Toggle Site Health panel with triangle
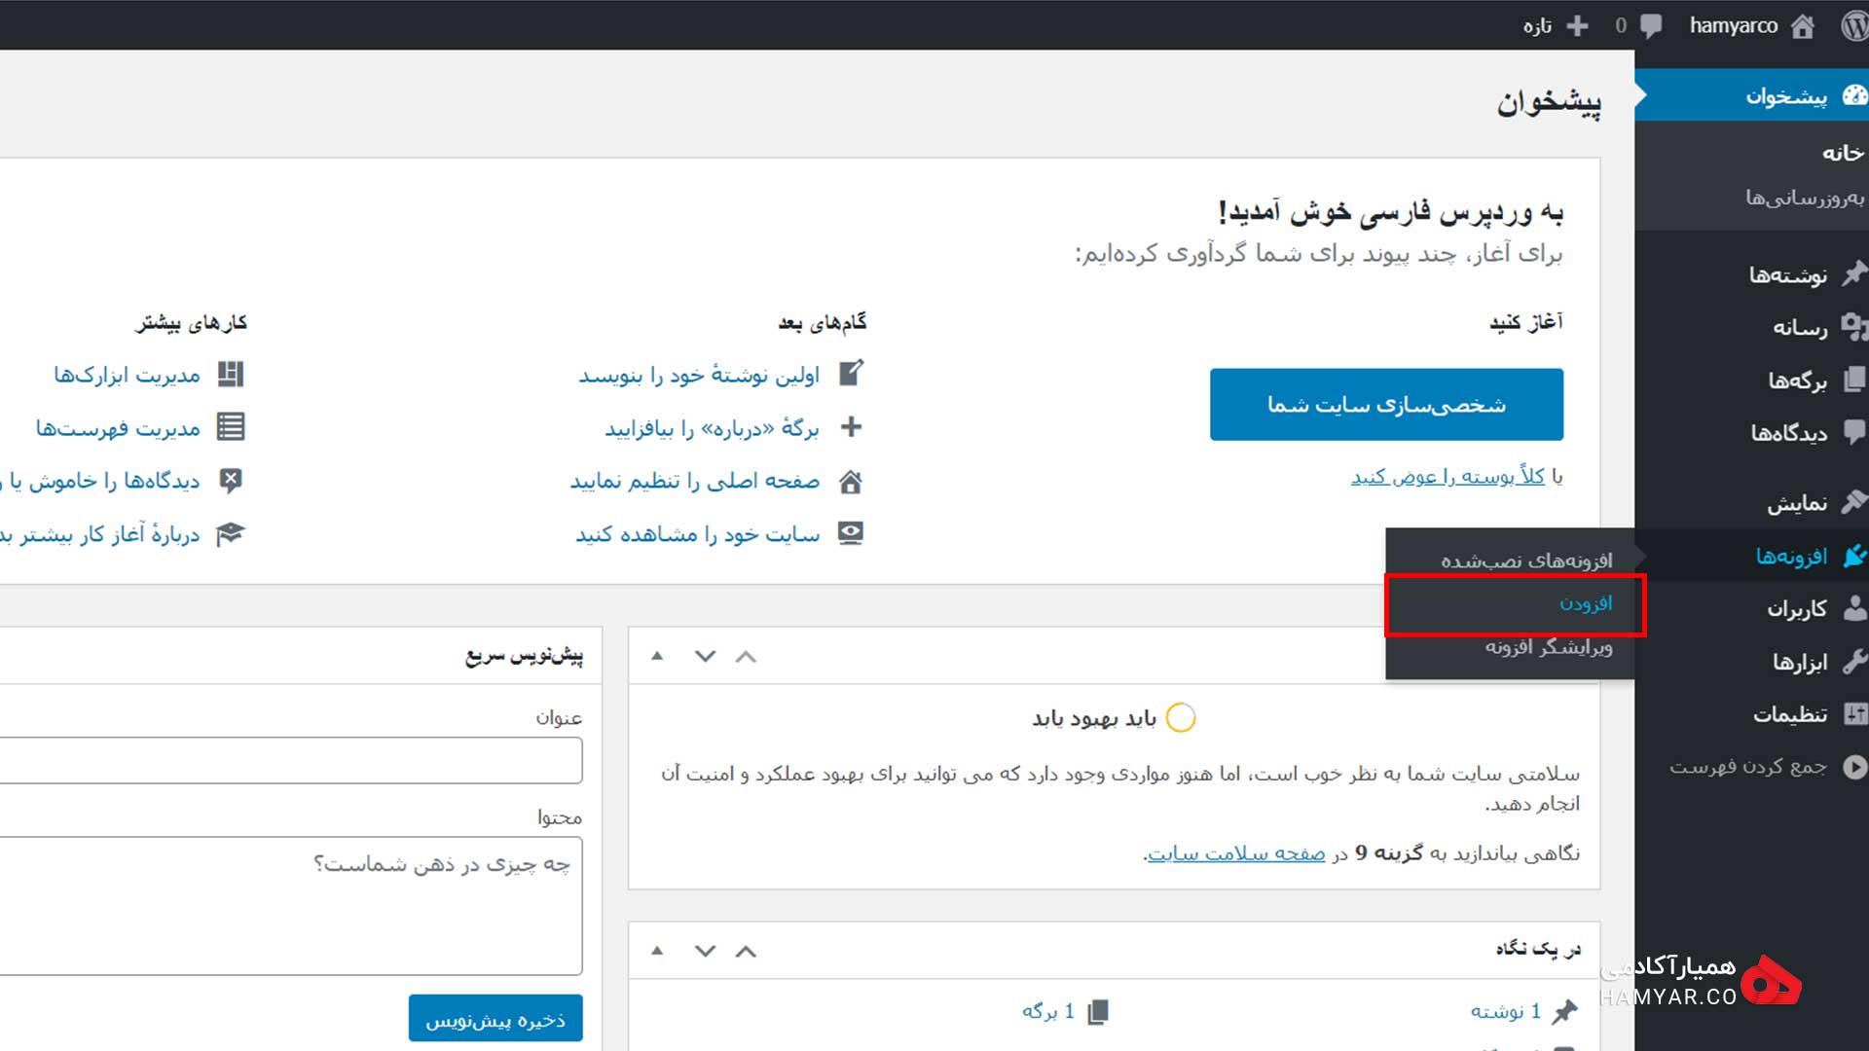 click(657, 657)
